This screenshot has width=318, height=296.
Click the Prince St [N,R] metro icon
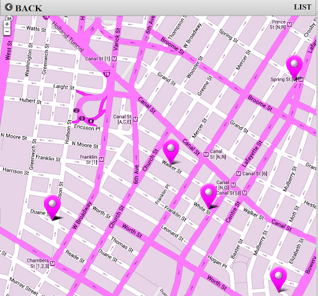coord(289,24)
